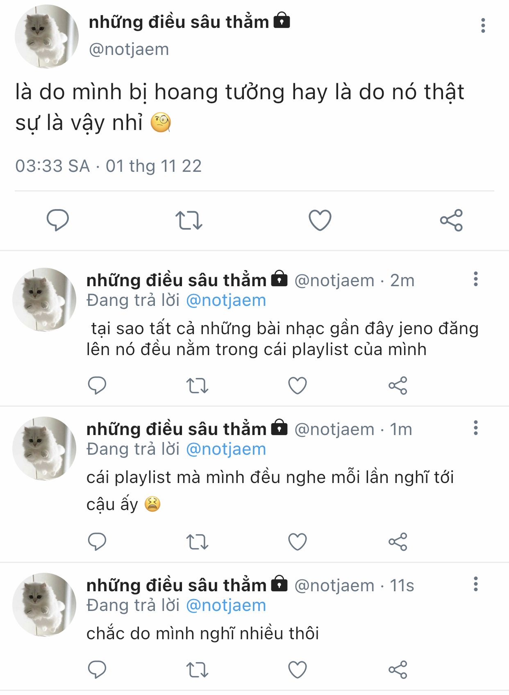
Task: Like the reply posted 2m ago
Action: coord(298,385)
